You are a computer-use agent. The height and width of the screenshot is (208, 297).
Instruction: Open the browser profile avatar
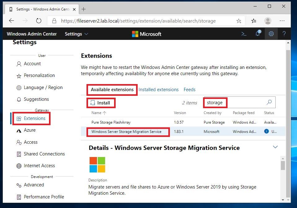click(x=268, y=21)
